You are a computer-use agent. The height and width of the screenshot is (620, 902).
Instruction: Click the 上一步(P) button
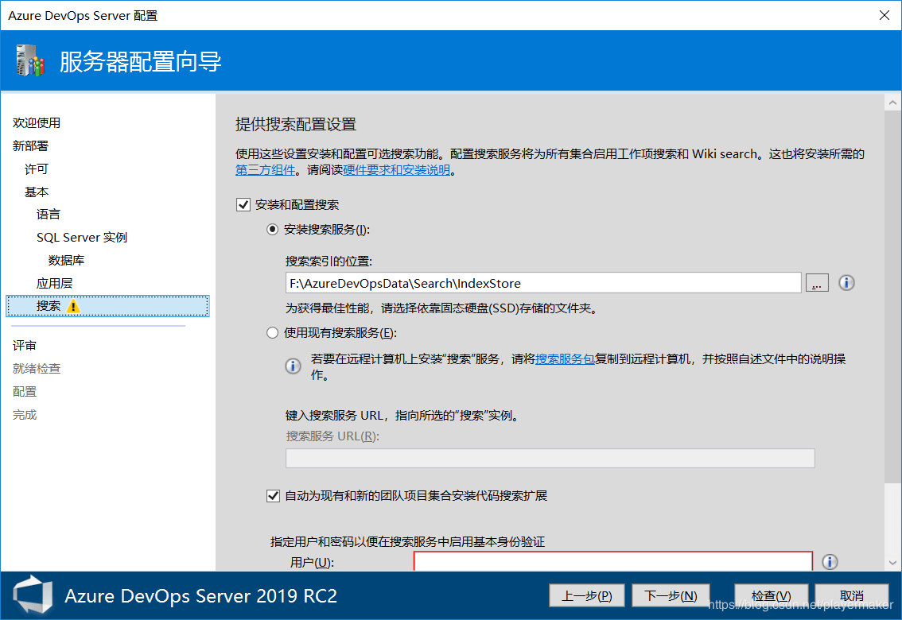point(586,595)
